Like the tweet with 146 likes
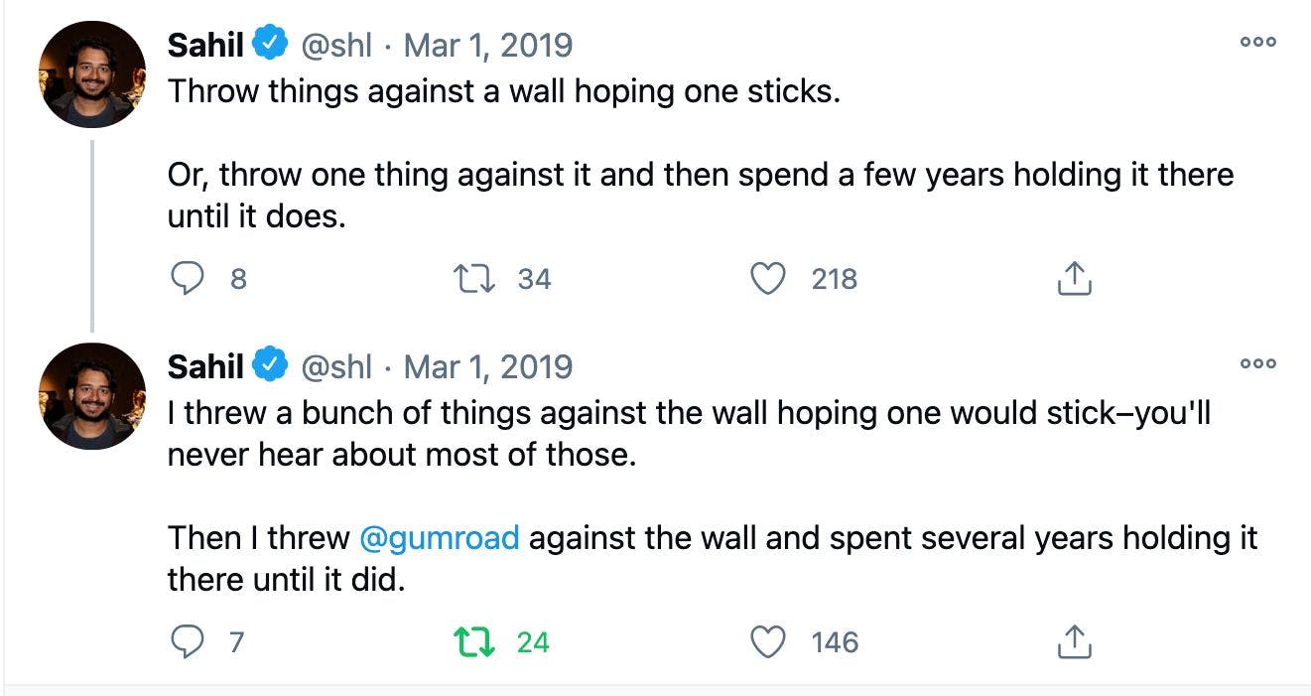The height and width of the screenshot is (696, 1311). [766, 642]
